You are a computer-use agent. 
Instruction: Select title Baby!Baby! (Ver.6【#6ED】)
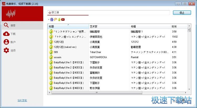[x=69, y=88]
